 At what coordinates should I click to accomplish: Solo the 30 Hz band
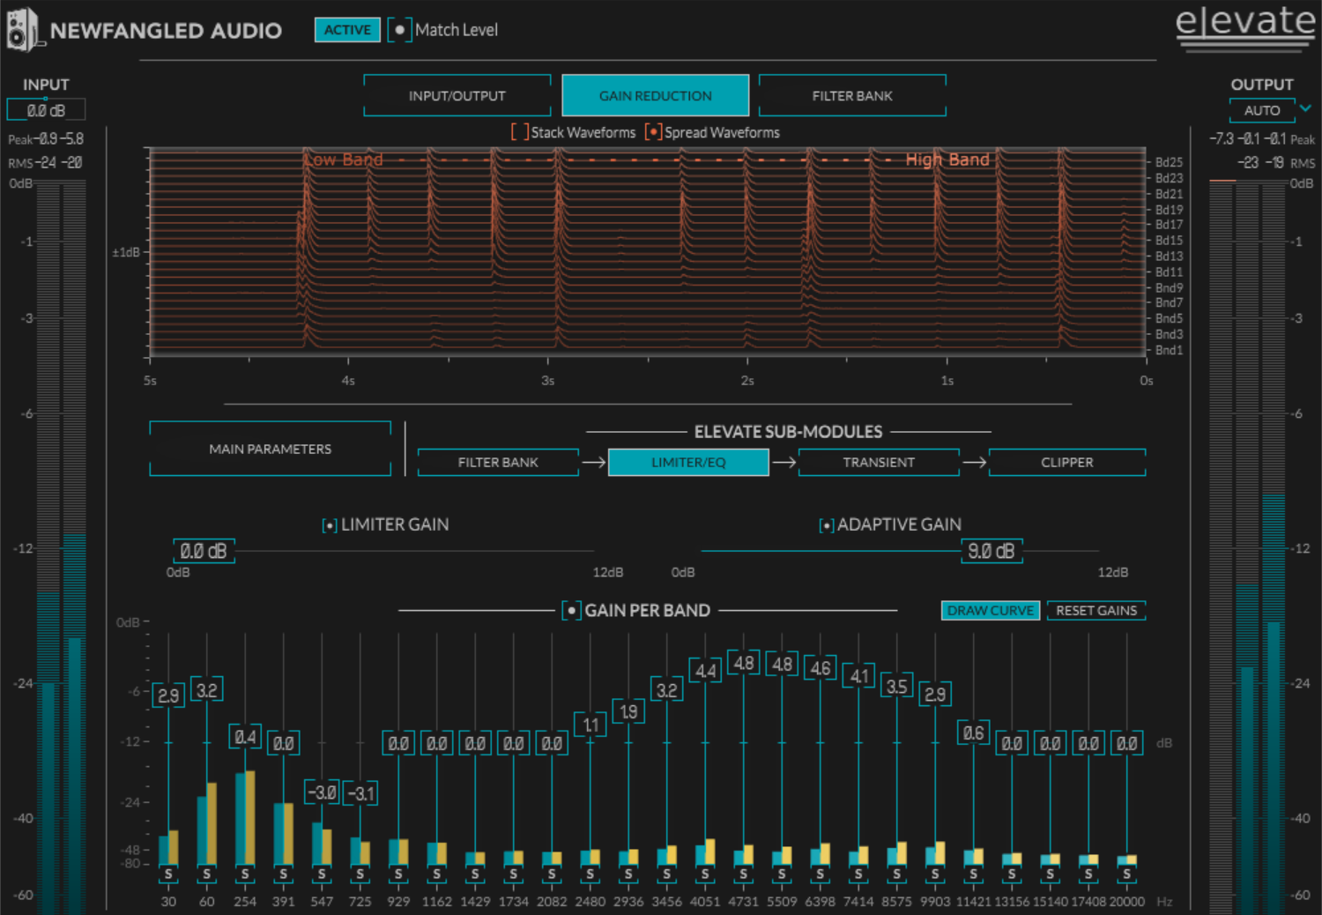(x=168, y=874)
